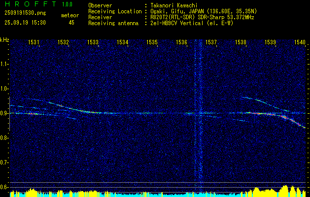
Task: Click the 1531 time marker
Action: click(34, 42)
